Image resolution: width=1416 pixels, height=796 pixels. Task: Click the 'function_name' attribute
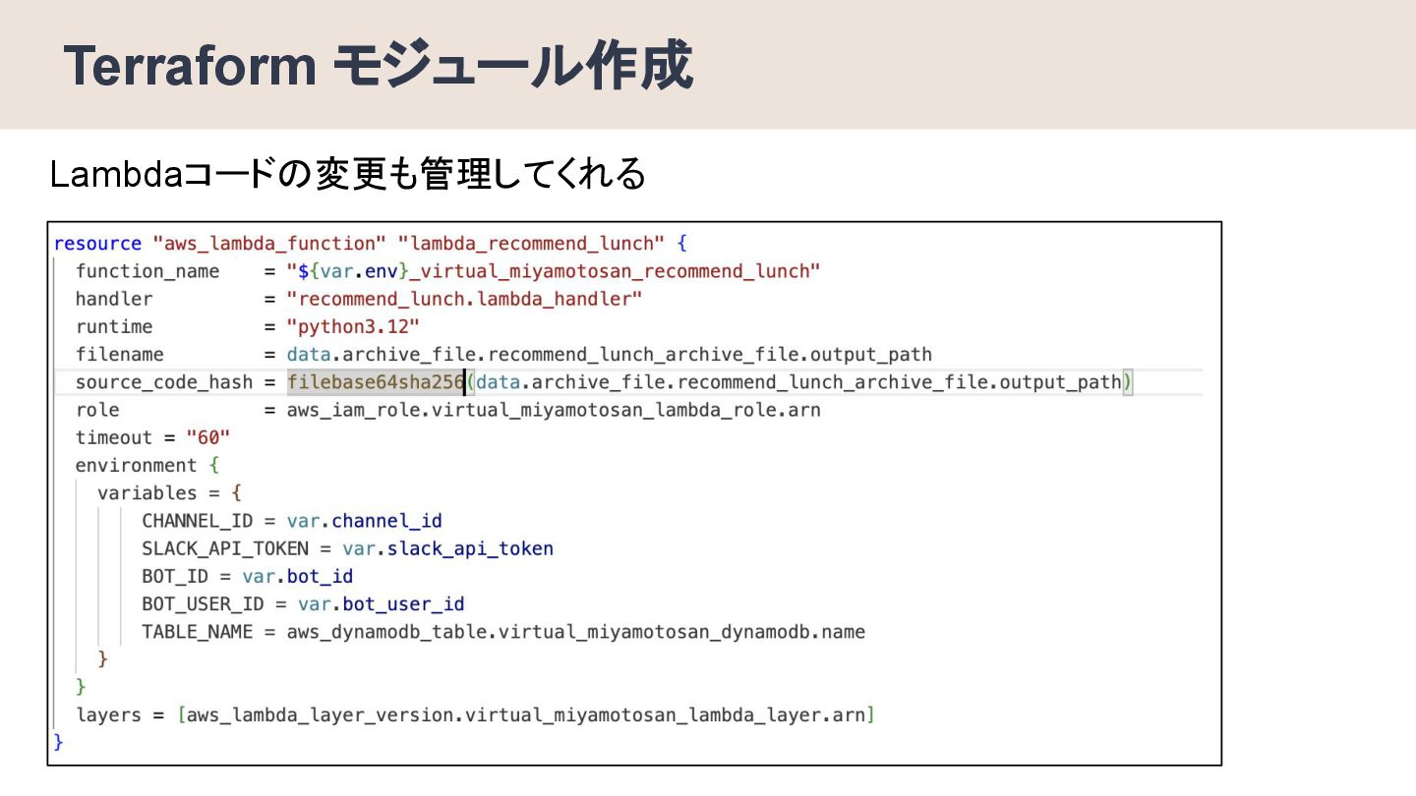(x=147, y=270)
